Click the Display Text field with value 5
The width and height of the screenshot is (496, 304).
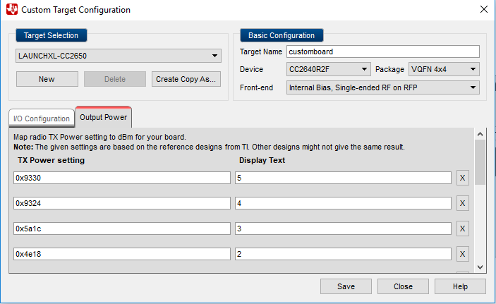343,178
